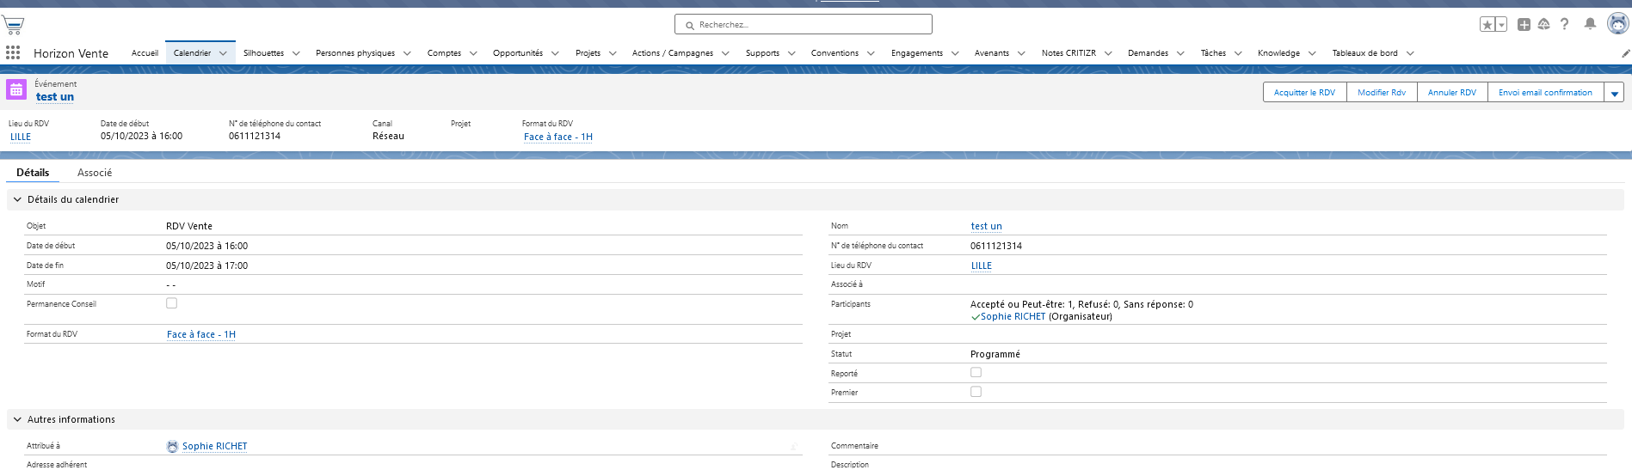Open more actions dropdown beside Envoi email confirmation
The width and height of the screenshot is (1632, 470).
(1614, 93)
